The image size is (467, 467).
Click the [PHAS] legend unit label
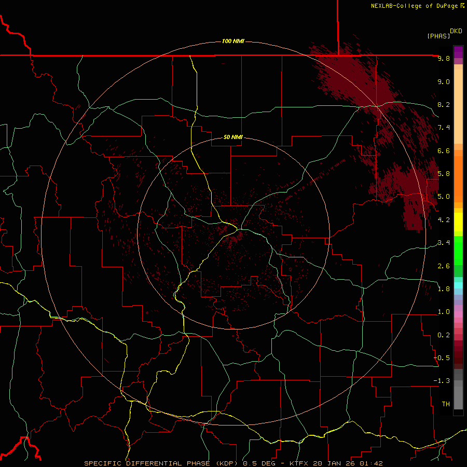point(438,36)
